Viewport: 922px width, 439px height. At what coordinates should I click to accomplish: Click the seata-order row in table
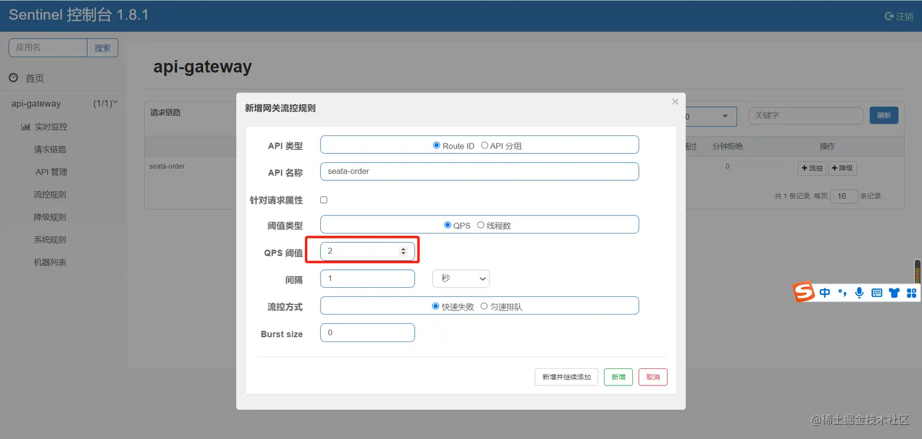524,166
